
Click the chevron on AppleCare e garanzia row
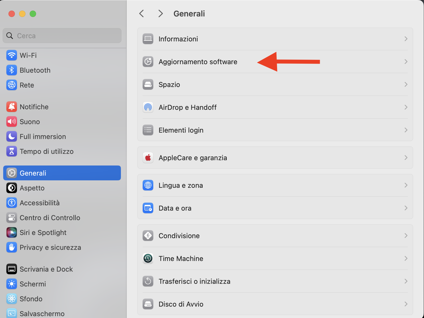point(406,158)
